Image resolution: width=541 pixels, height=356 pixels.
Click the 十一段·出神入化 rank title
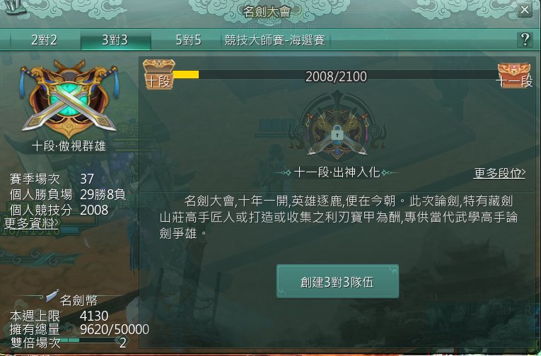(x=337, y=172)
